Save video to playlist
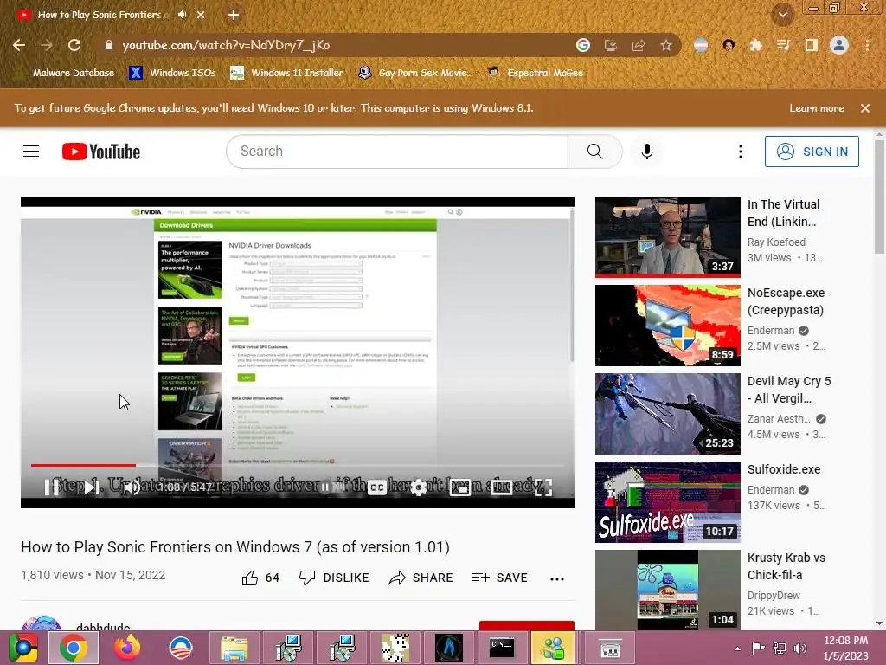 pos(499,578)
